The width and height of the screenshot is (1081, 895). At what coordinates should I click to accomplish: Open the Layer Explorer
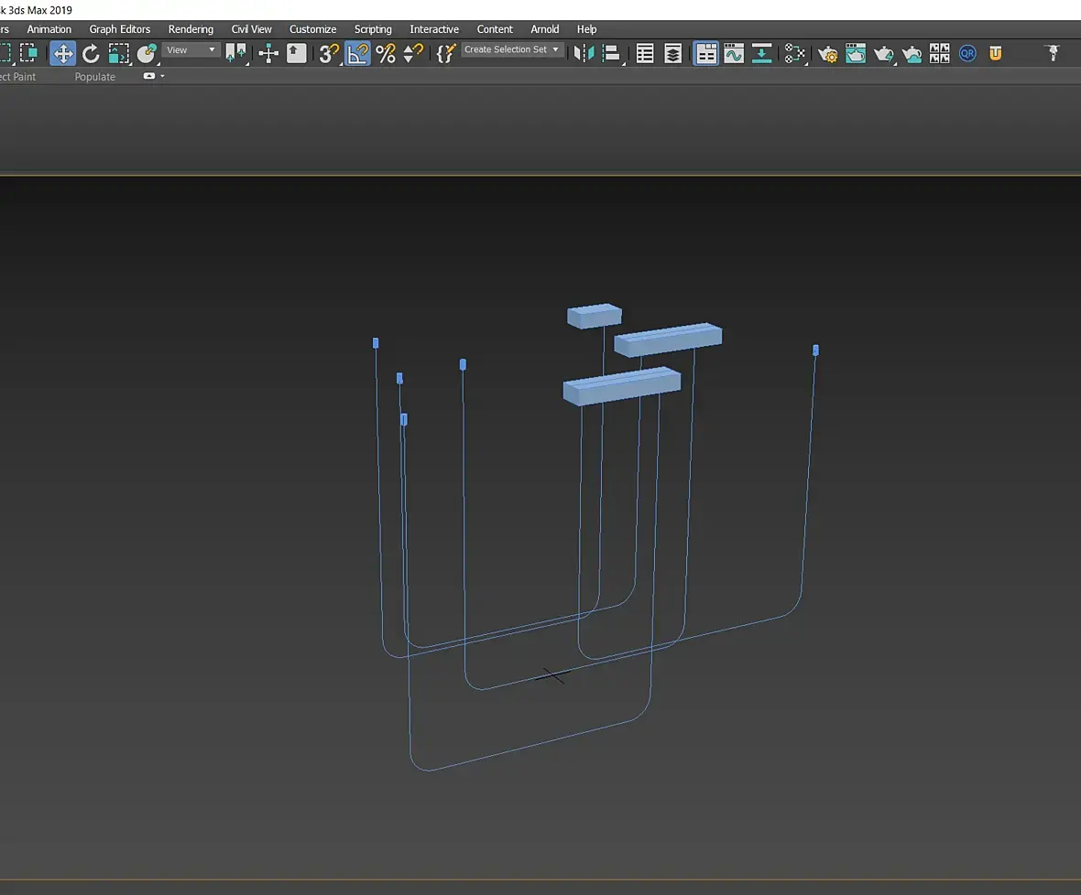tap(673, 54)
